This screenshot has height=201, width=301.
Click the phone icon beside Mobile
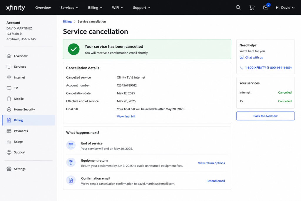coord(9,99)
